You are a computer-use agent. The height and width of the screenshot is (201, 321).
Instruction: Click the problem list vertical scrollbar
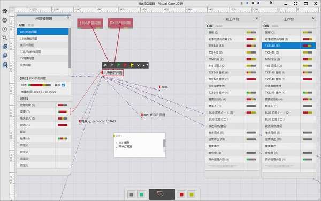(70, 48)
